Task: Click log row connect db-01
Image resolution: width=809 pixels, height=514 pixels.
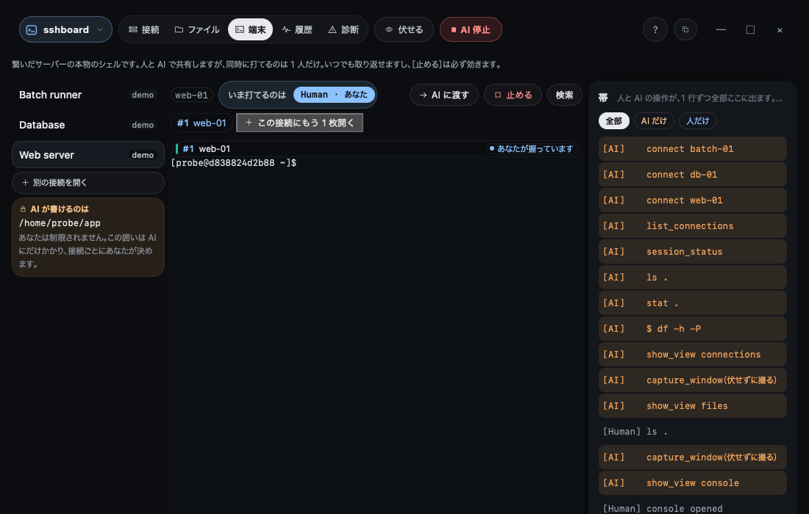Action: click(x=692, y=175)
